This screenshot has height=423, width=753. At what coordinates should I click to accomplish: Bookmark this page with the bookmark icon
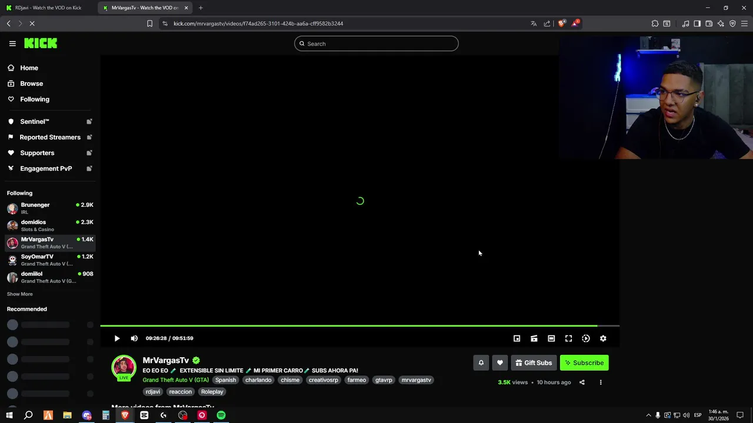coord(149,23)
